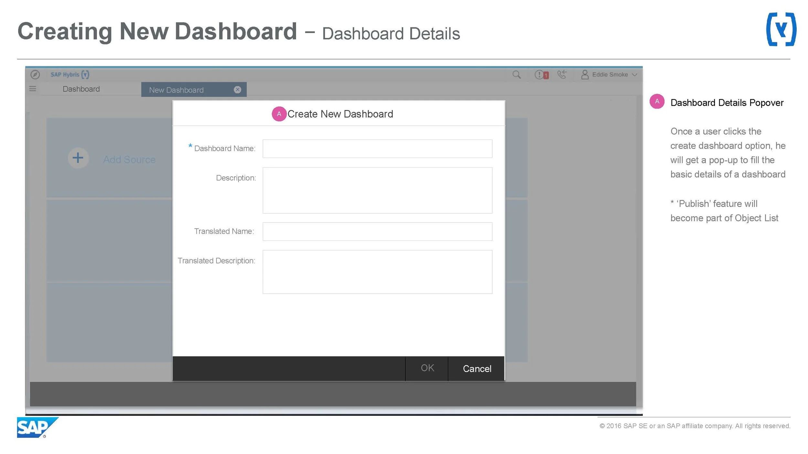Click the Description text area

coord(377,190)
